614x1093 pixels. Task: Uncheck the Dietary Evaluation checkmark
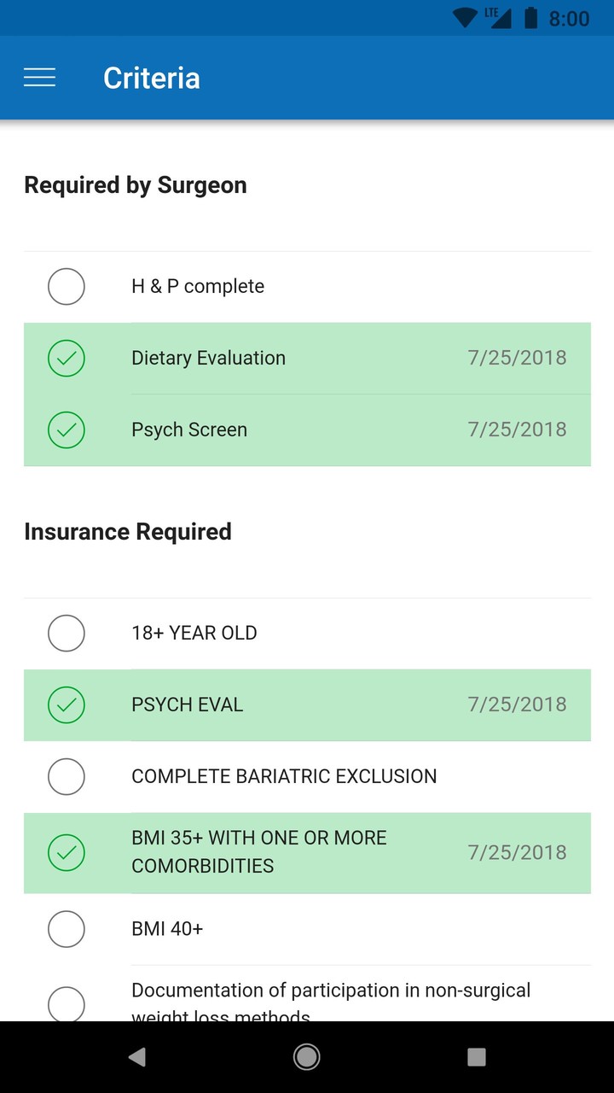[67, 359]
